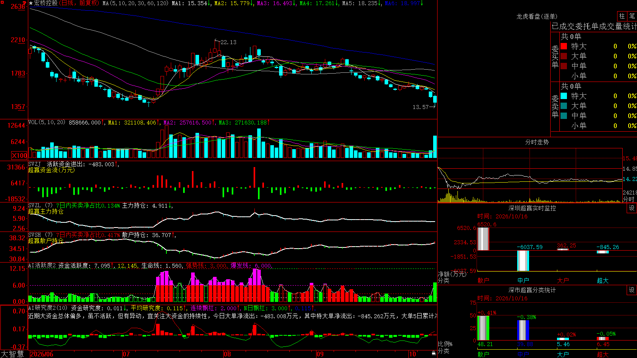Click the 13.57 low price annotation

pyautogui.click(x=421, y=107)
